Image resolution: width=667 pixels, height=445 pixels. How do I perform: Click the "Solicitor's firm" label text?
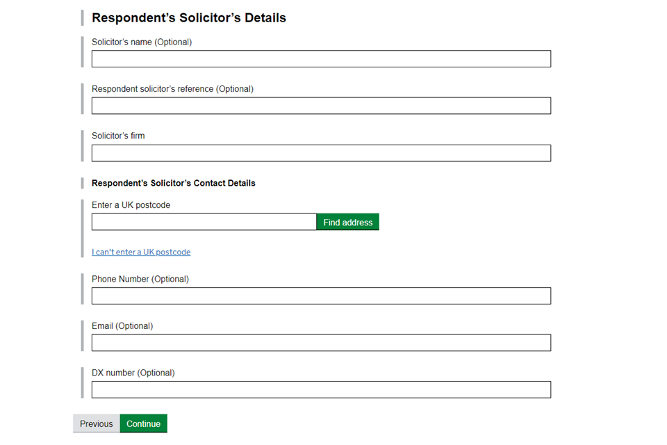[118, 136]
